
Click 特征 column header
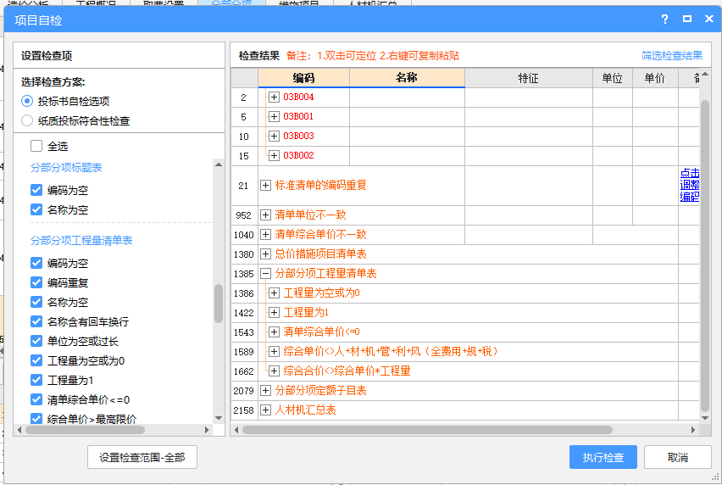tap(529, 78)
